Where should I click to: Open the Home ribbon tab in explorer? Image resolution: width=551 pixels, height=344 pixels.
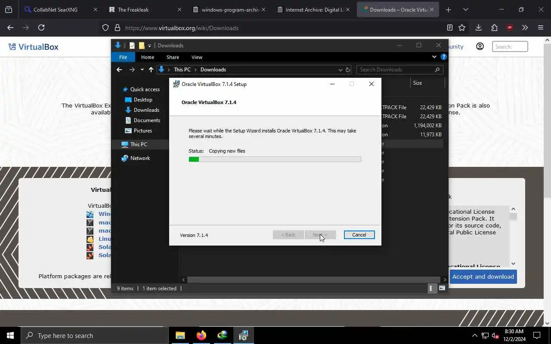(148, 57)
